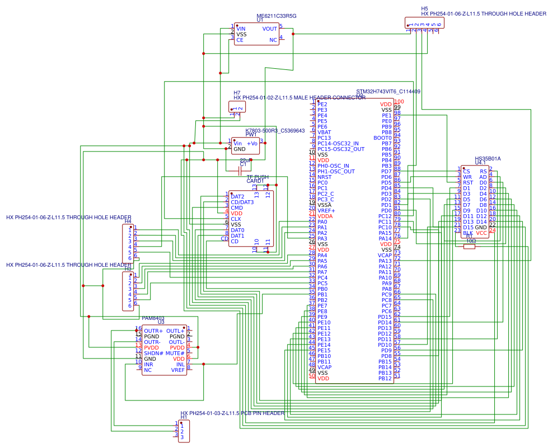Click the OUTR+ pin label on PAM8403

click(x=153, y=331)
